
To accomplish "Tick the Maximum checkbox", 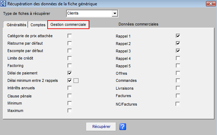I will [x=70, y=111].
